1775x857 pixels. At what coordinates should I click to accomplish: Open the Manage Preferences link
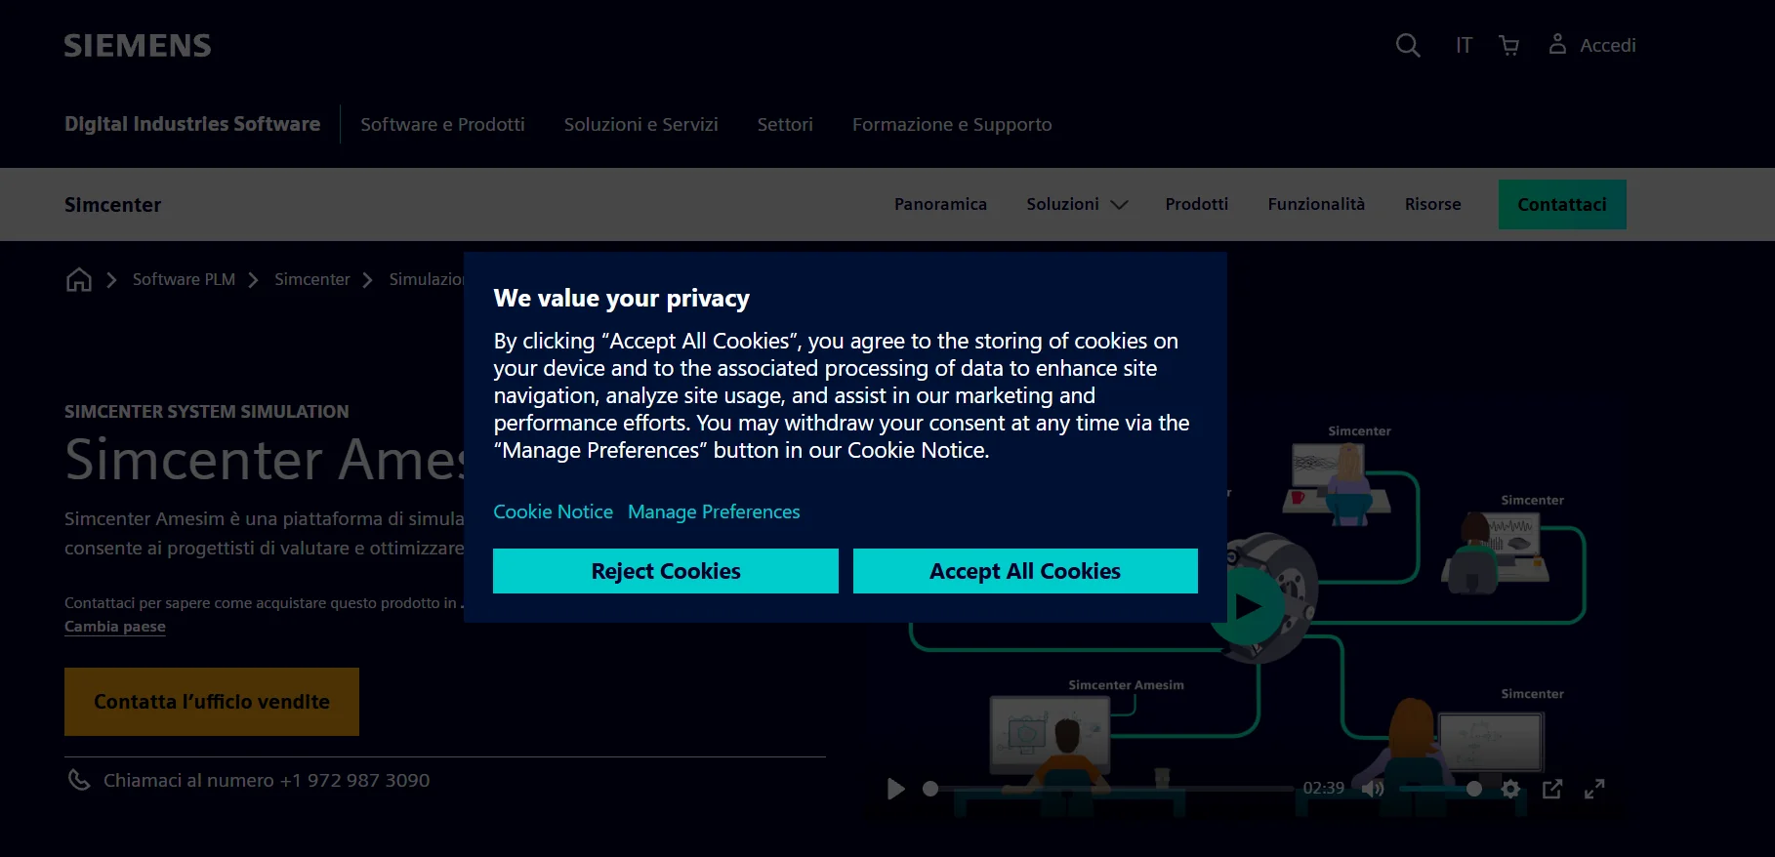click(x=713, y=511)
